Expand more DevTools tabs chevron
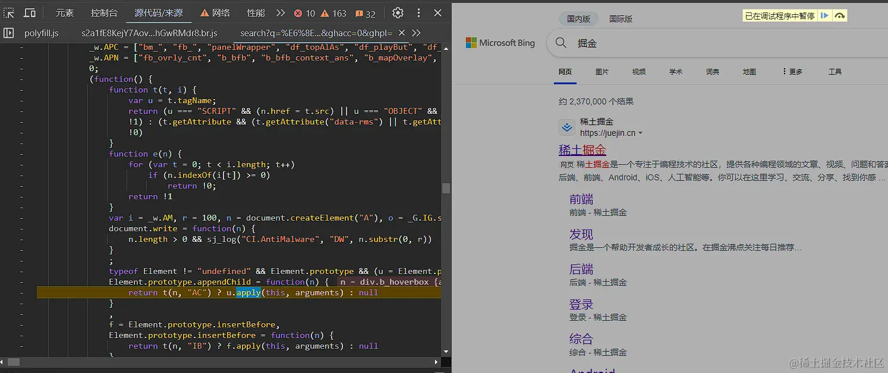The height and width of the screenshot is (373, 888). coord(281,13)
